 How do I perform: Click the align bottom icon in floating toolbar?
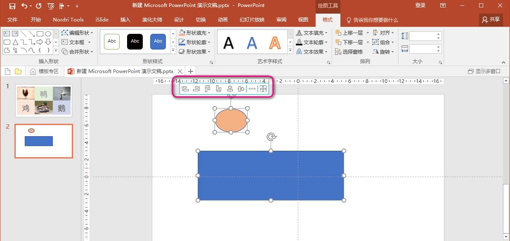coord(219,89)
